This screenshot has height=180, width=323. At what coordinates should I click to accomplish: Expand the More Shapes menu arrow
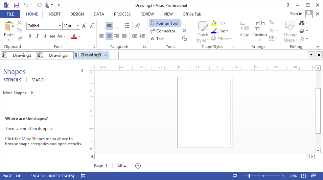pyautogui.click(x=32, y=93)
